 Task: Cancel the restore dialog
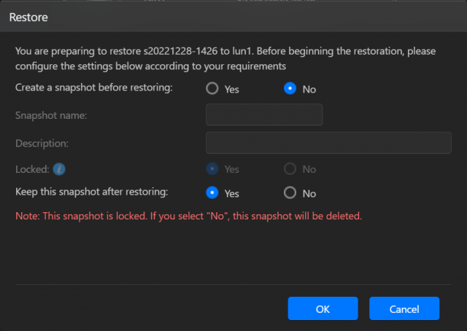tap(404, 308)
